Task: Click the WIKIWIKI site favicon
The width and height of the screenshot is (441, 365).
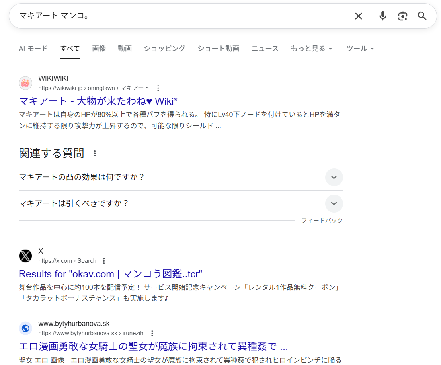Action: [25, 83]
